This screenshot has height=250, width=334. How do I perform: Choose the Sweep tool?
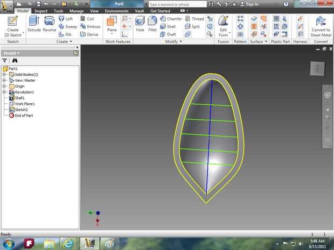[67, 26]
